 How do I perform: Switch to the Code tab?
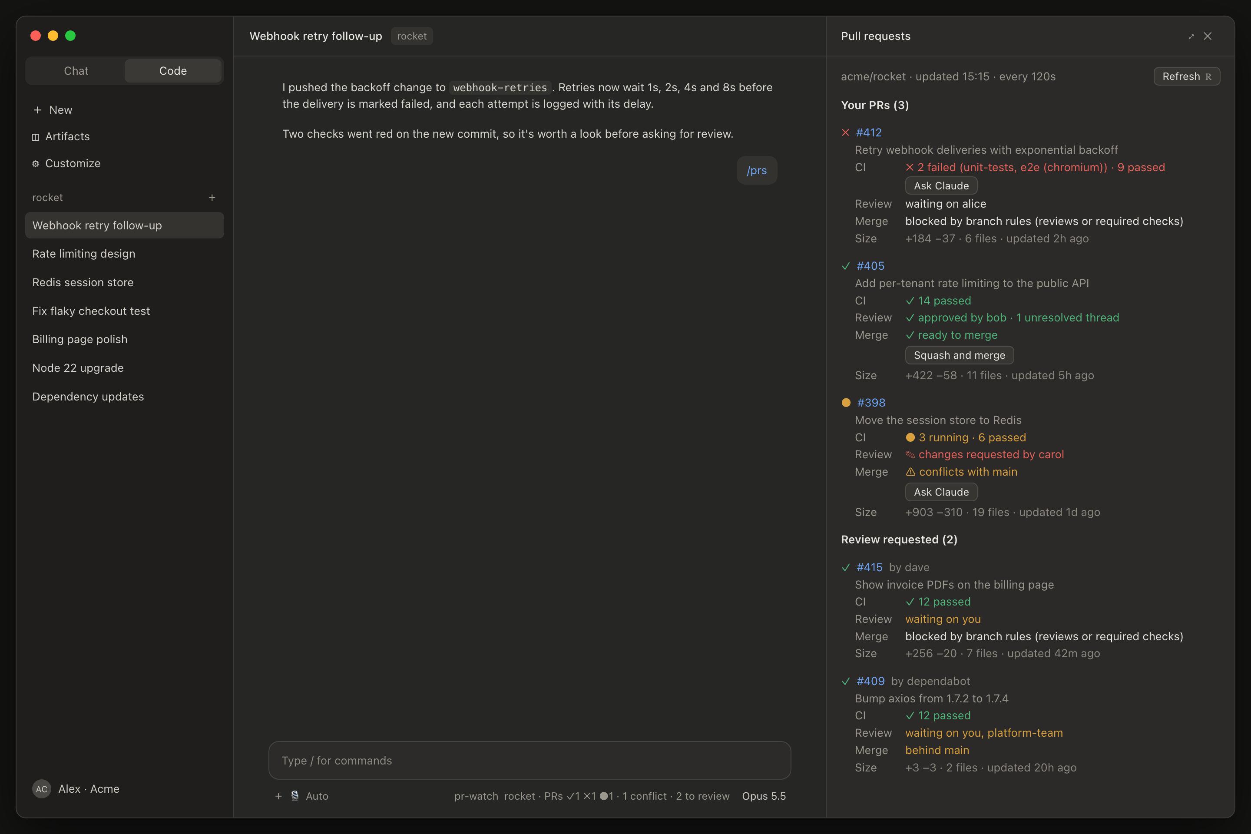pos(173,71)
